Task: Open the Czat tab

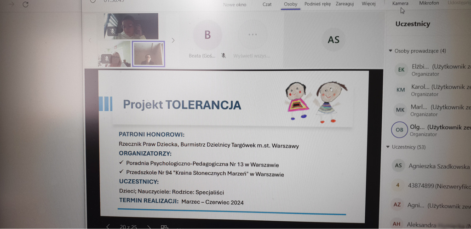Action: pyautogui.click(x=267, y=5)
